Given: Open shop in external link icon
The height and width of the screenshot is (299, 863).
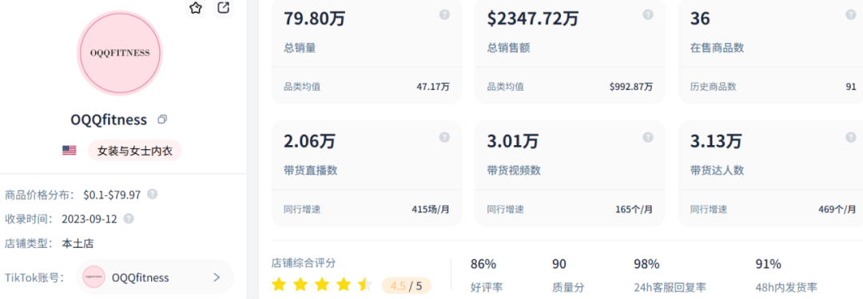Looking at the screenshot, I should tap(224, 8).
